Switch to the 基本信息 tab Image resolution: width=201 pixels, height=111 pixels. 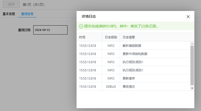[x=9, y=14]
